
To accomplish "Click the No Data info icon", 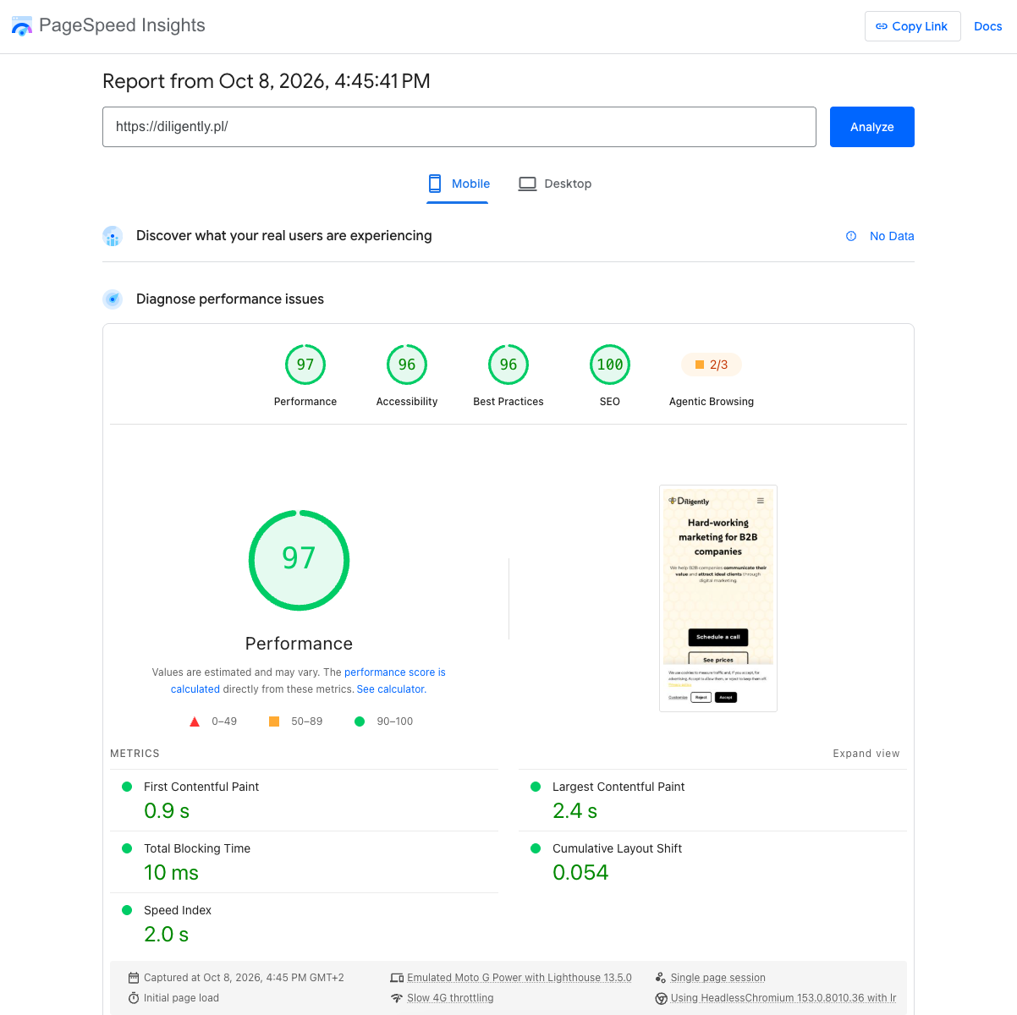I will [851, 236].
